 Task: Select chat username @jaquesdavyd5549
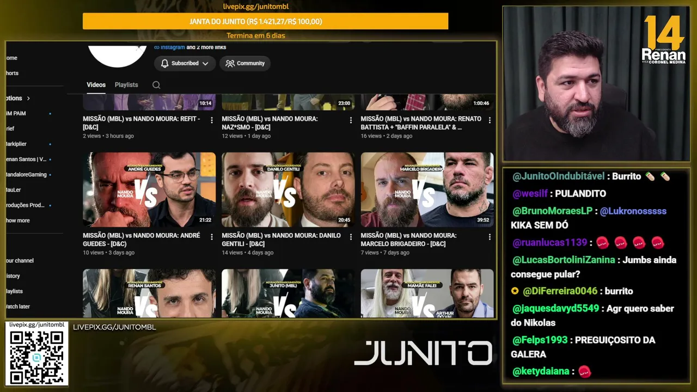coord(557,309)
